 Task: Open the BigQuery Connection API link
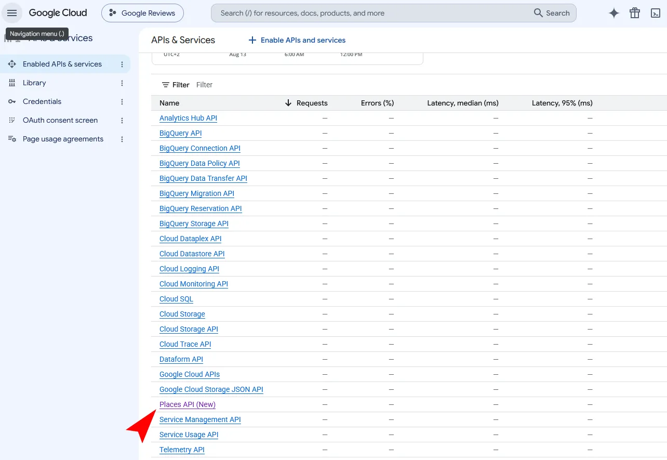pos(200,149)
